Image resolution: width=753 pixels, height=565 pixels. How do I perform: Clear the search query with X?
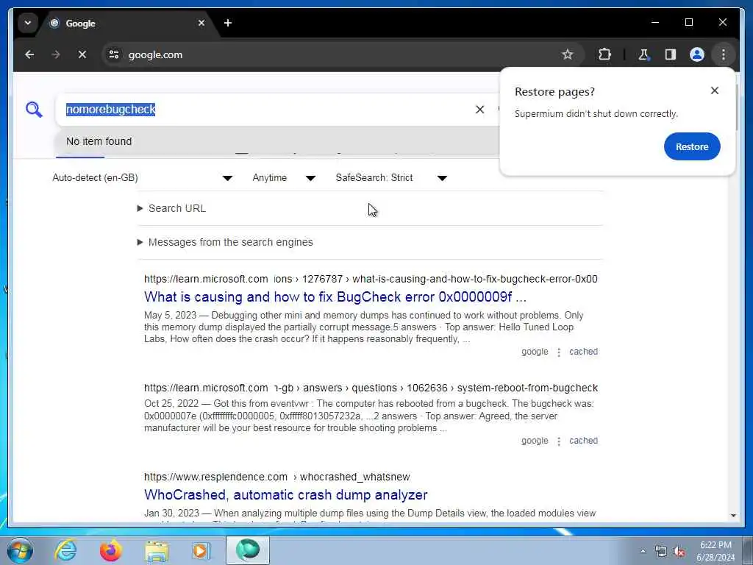(479, 110)
